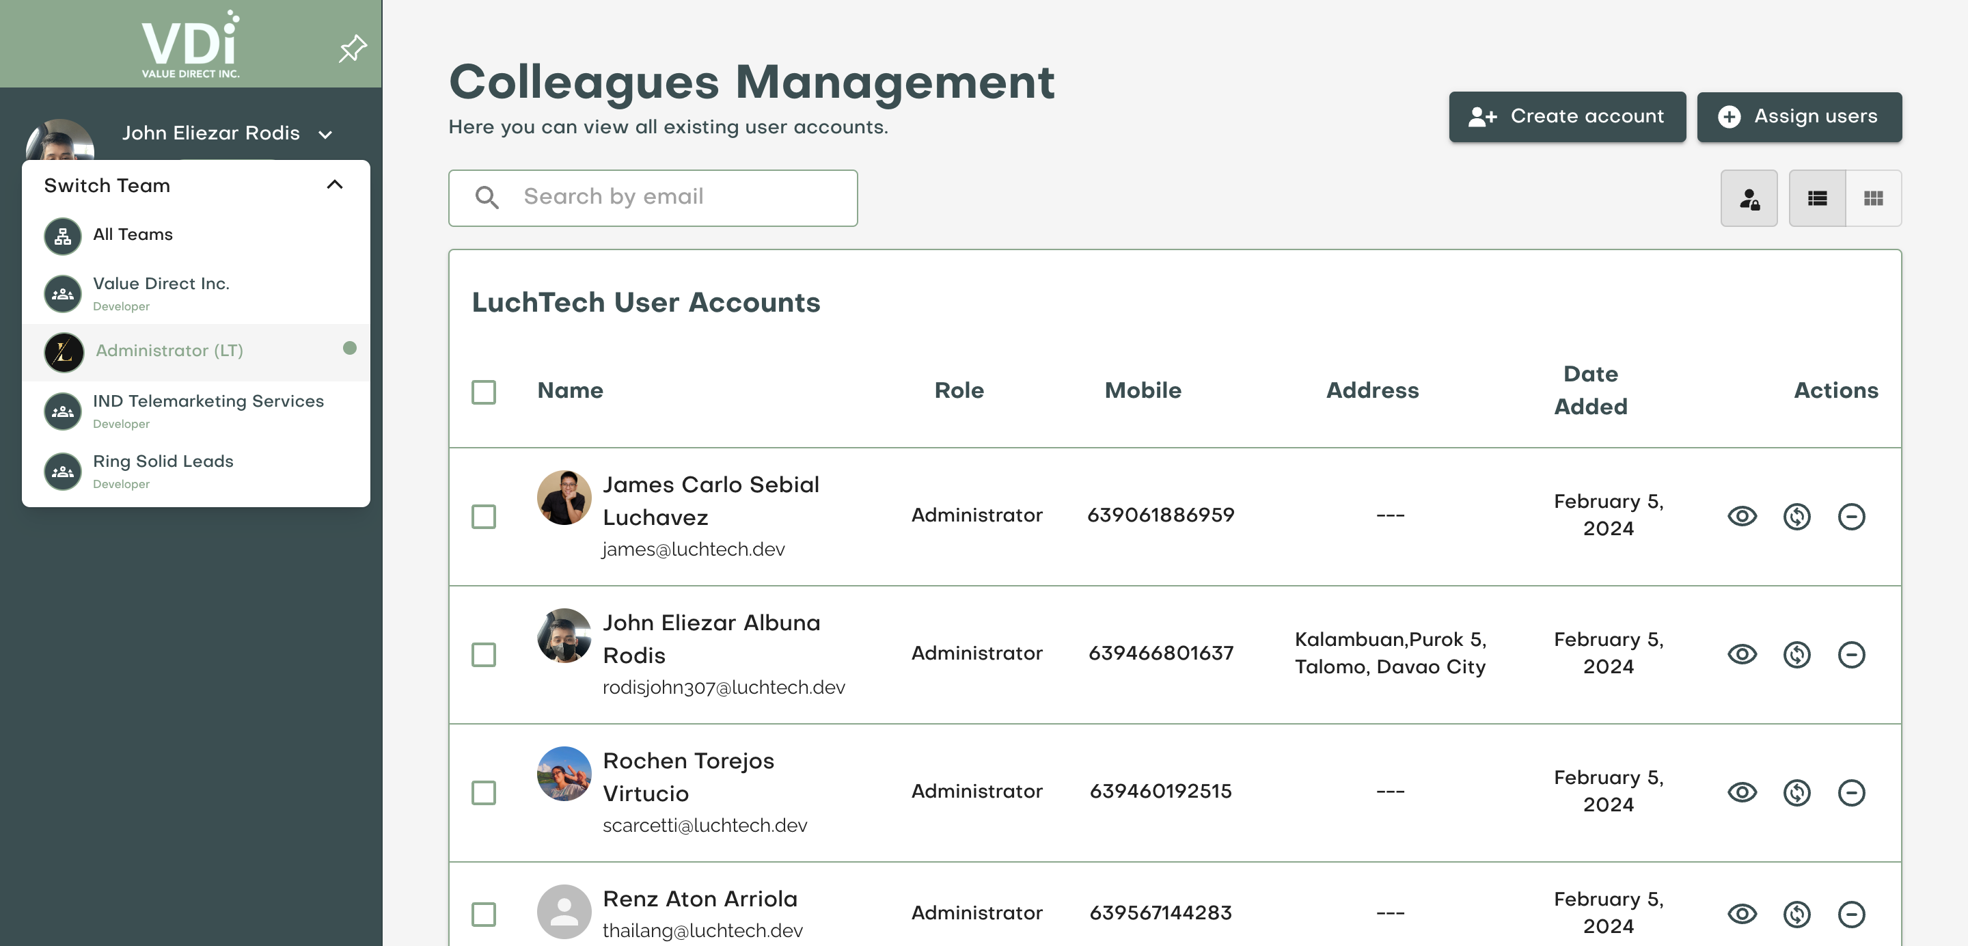Select the checkbox for Rochen Torejos Virtucio

pos(484,792)
